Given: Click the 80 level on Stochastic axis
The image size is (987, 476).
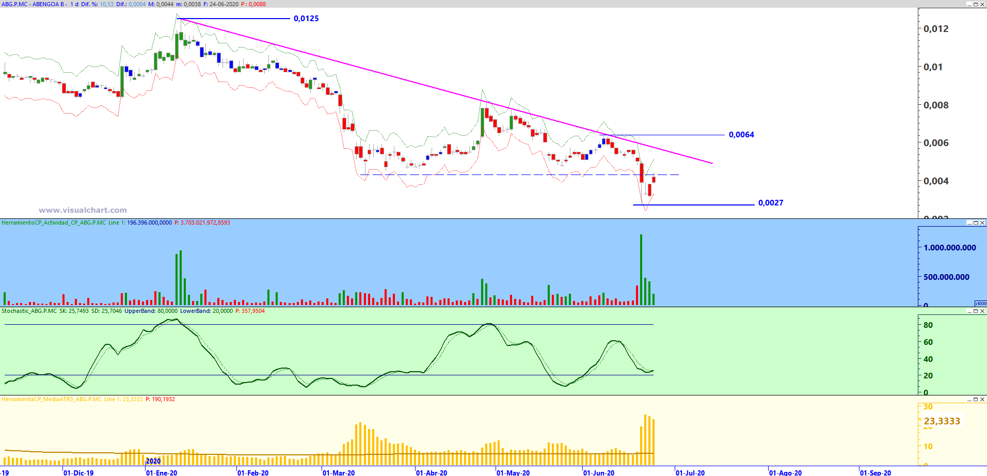Looking at the screenshot, I should (x=928, y=325).
